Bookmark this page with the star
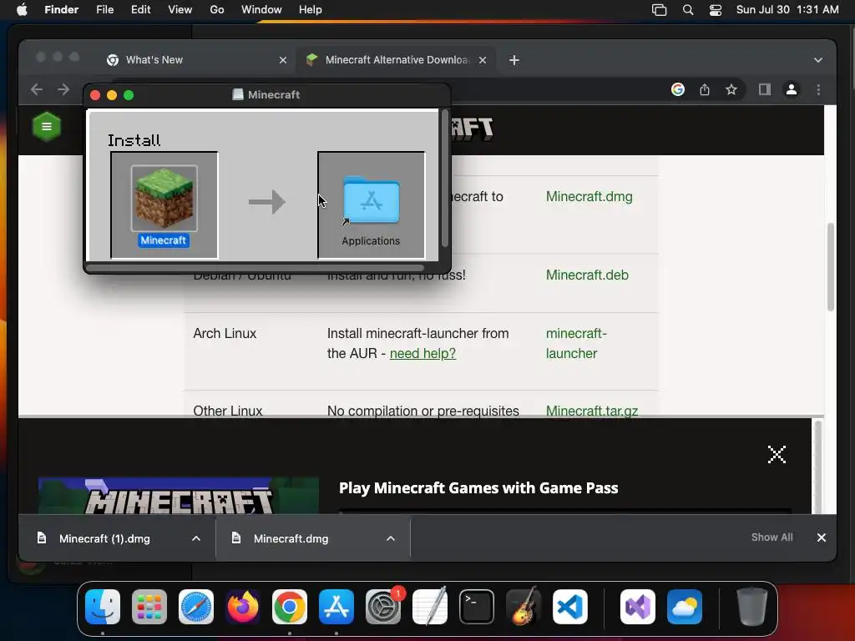 point(731,89)
